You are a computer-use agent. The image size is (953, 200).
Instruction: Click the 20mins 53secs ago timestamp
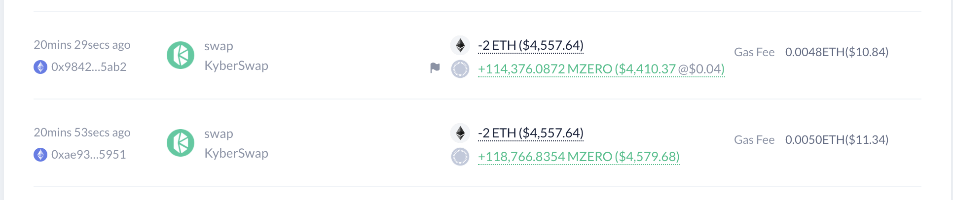[82, 133]
